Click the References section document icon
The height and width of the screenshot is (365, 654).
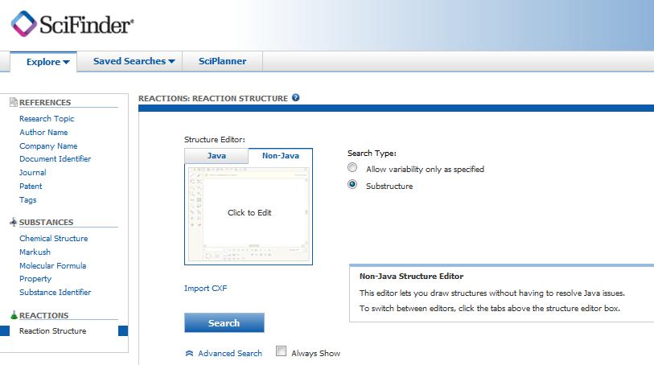click(x=14, y=102)
